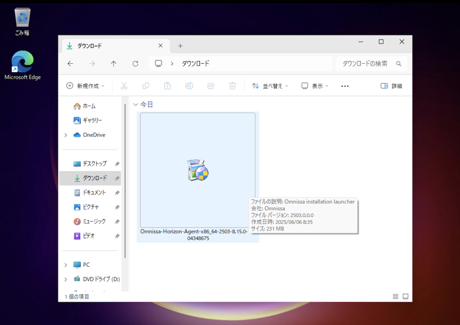Click the 1 個の項目 status bar text
The height and width of the screenshot is (325, 460).
(77, 297)
